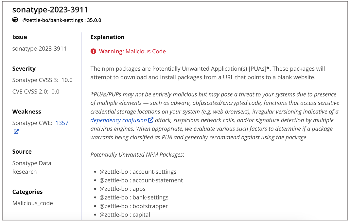Viewport: 350px width, 223px height.
Task: Click the external link icon after dependency confusion
Action: pos(151,120)
